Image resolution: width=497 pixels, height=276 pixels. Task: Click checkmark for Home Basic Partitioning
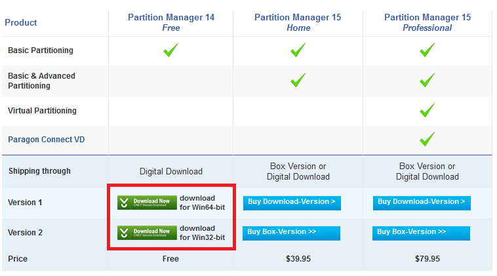298,50
